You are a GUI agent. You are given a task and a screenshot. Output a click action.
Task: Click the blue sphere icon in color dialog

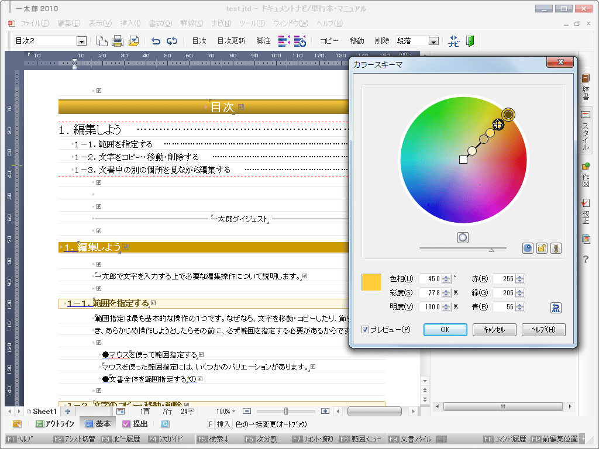coord(528,248)
